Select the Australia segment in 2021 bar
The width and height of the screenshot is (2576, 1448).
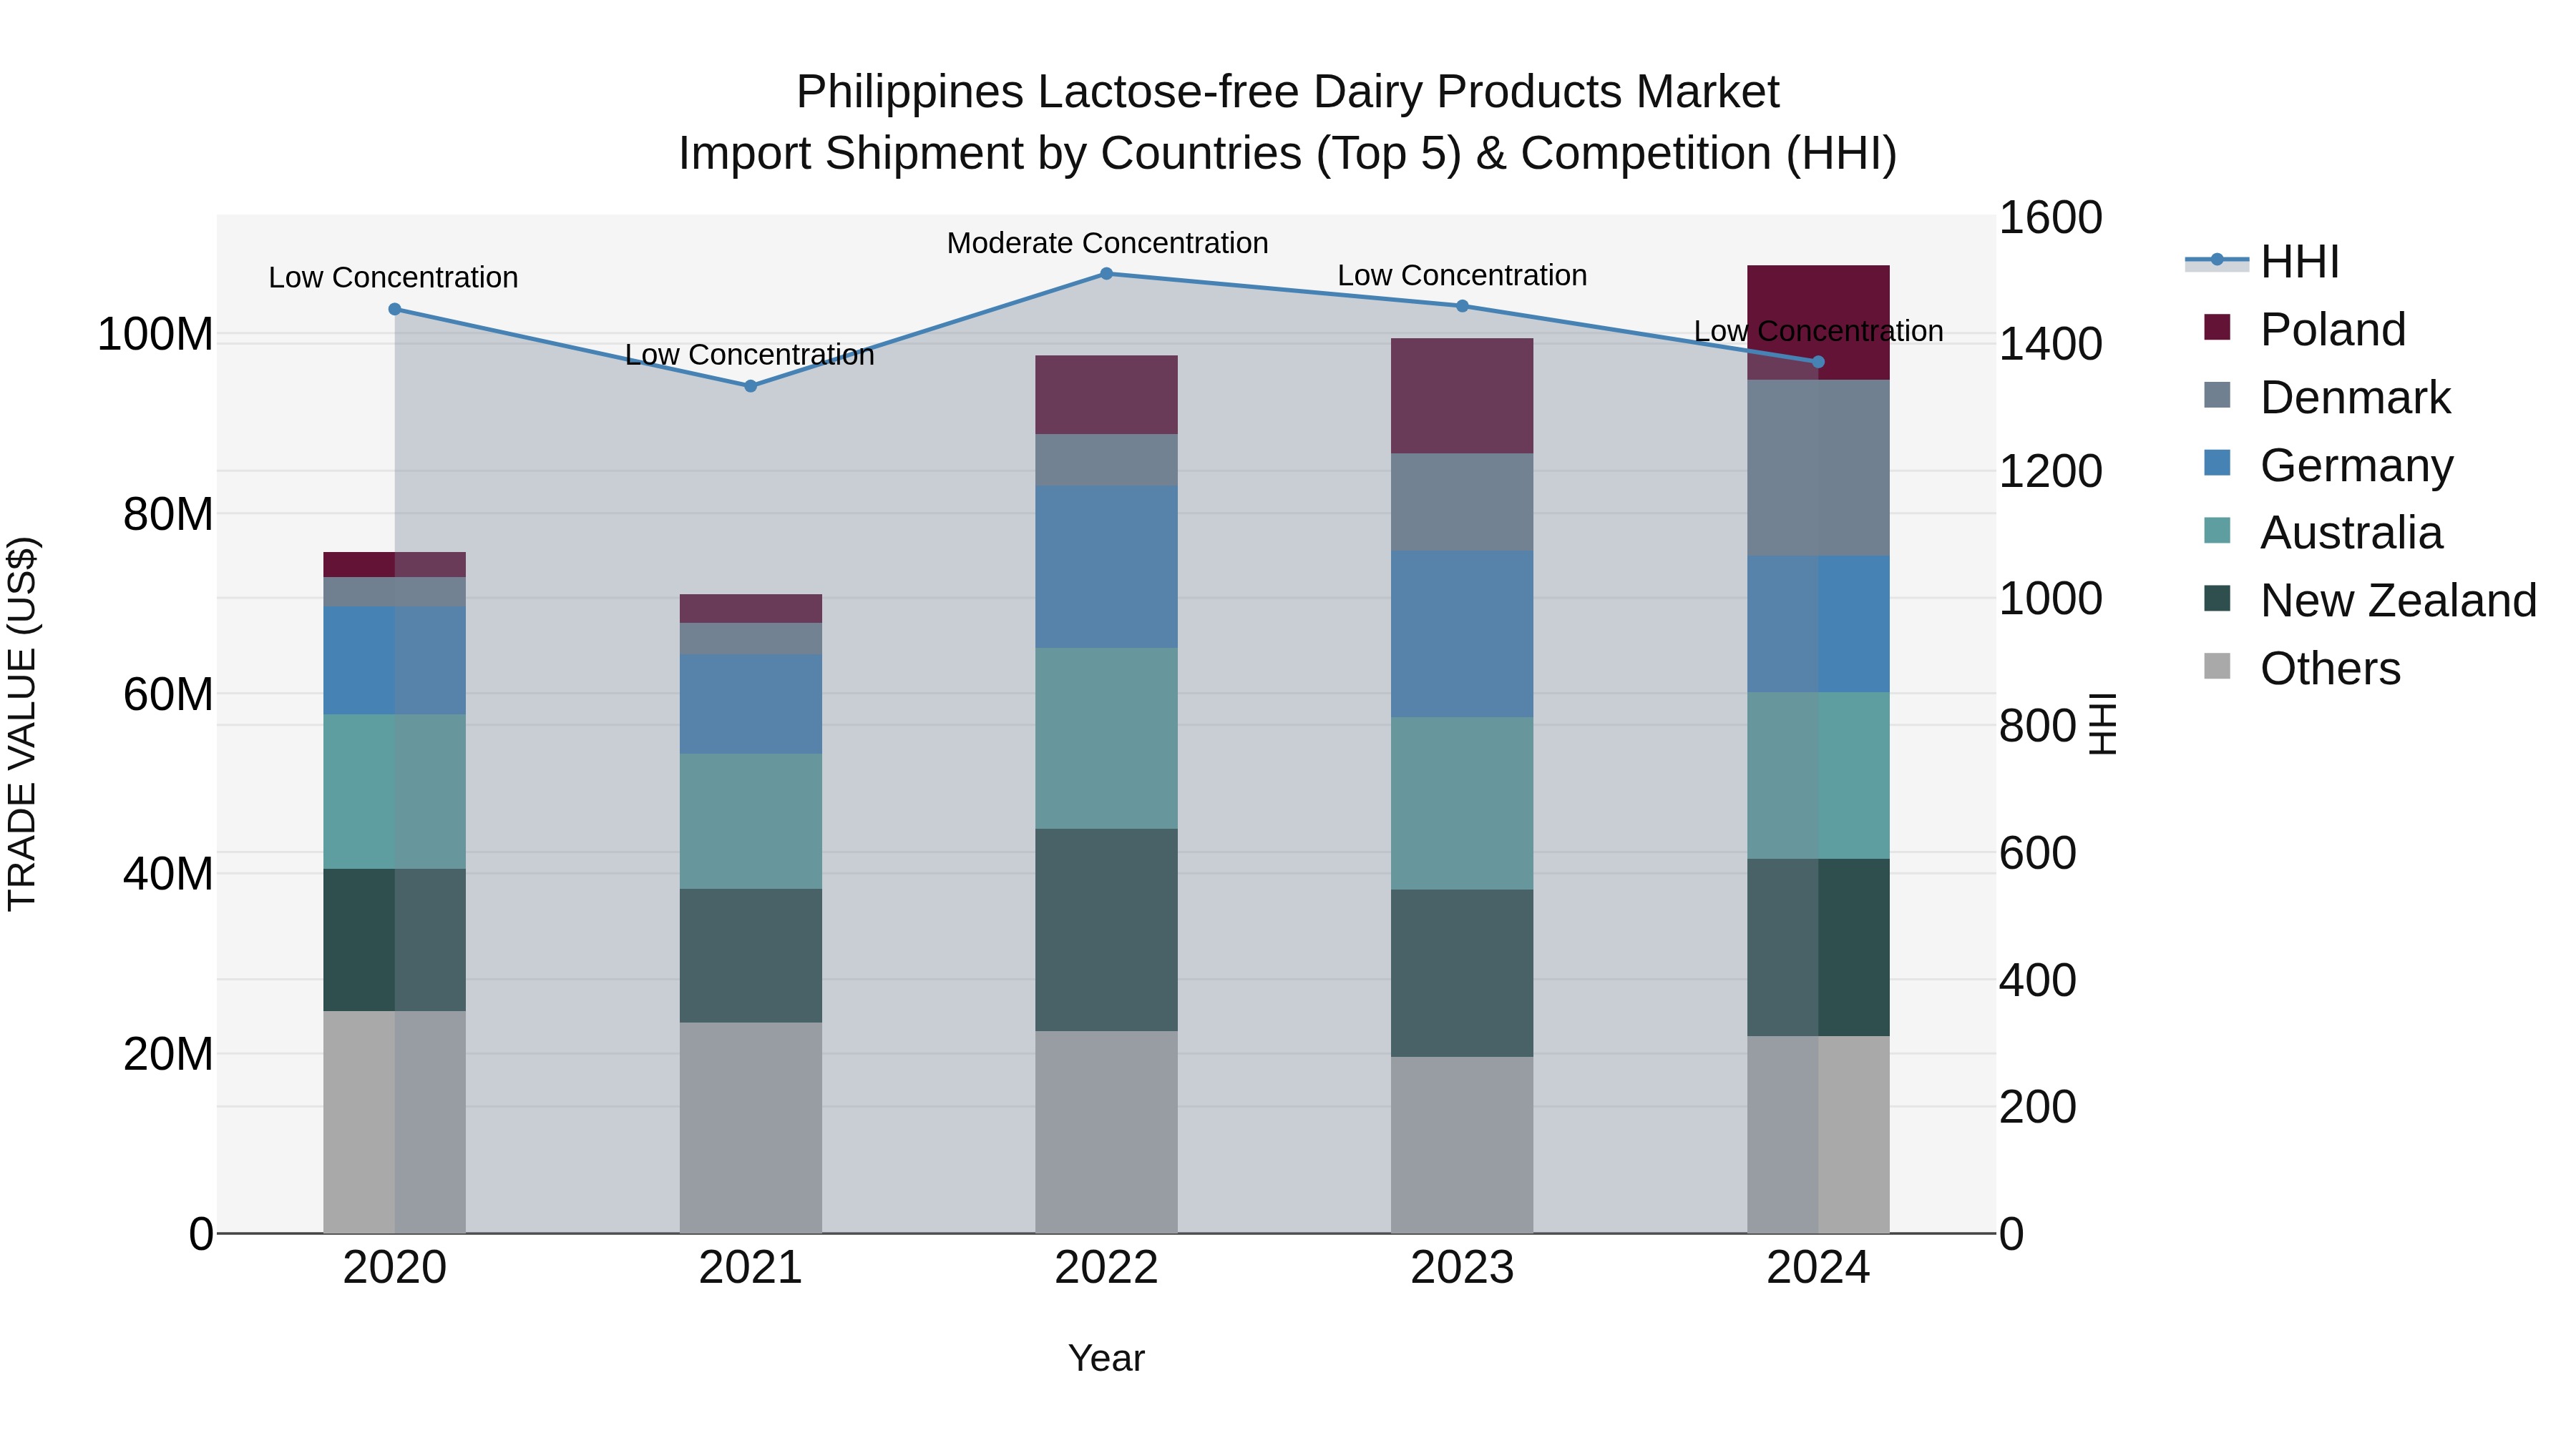(751, 822)
